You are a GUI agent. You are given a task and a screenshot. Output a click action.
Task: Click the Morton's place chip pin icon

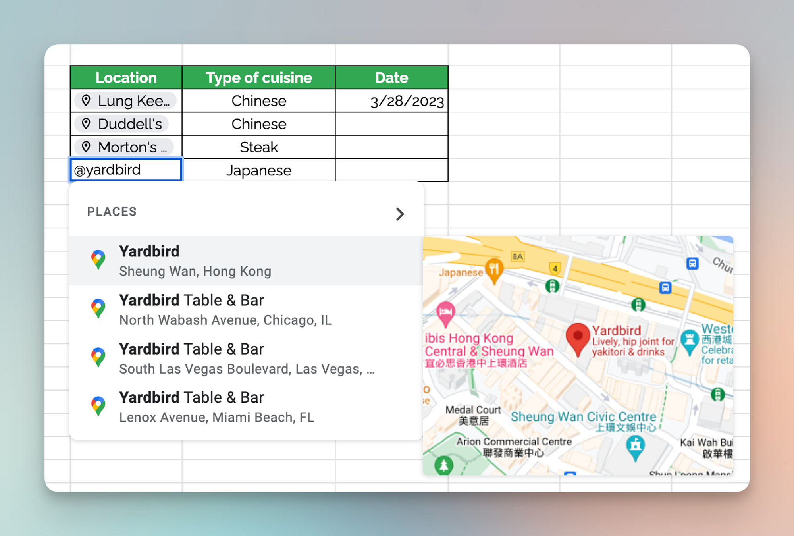tap(86, 147)
